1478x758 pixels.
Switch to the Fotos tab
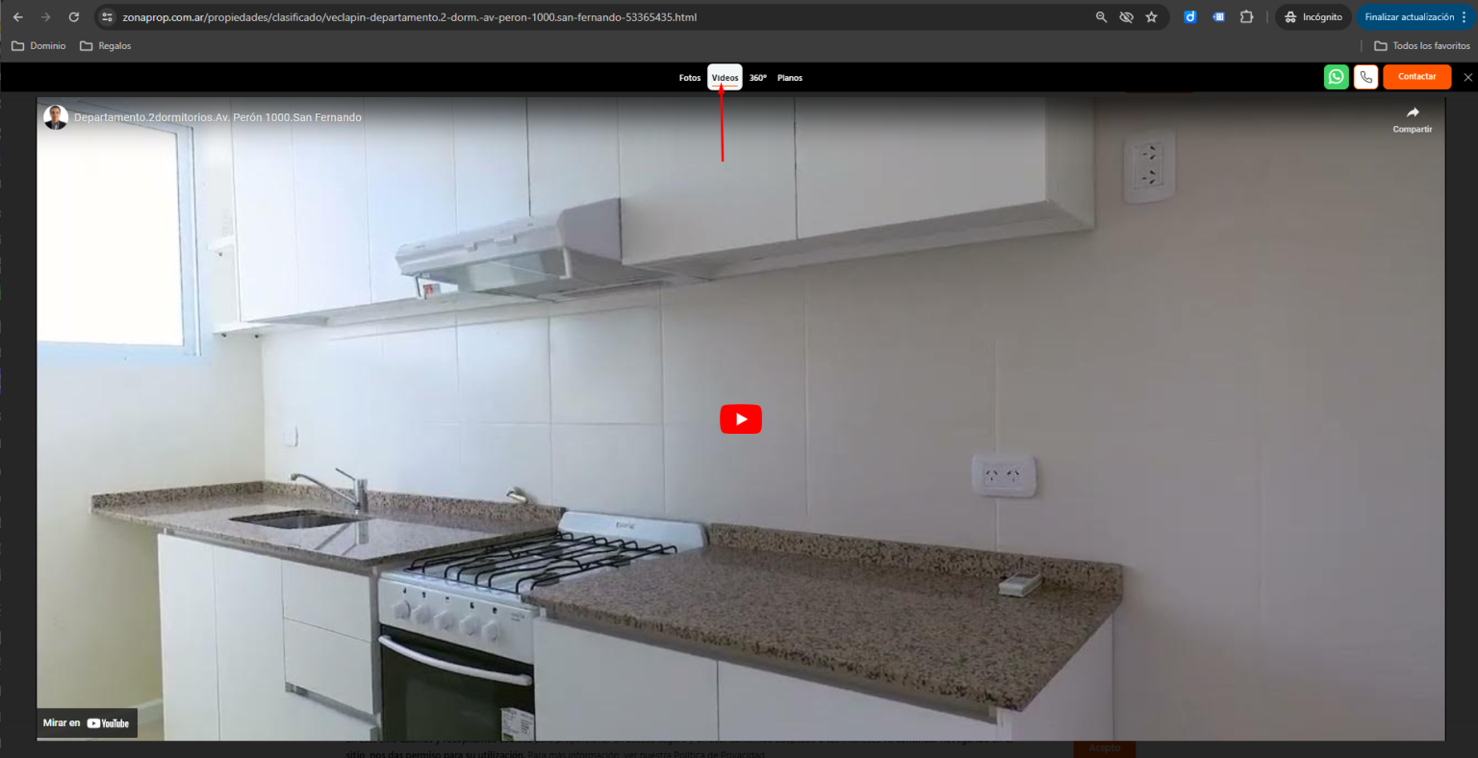point(689,78)
